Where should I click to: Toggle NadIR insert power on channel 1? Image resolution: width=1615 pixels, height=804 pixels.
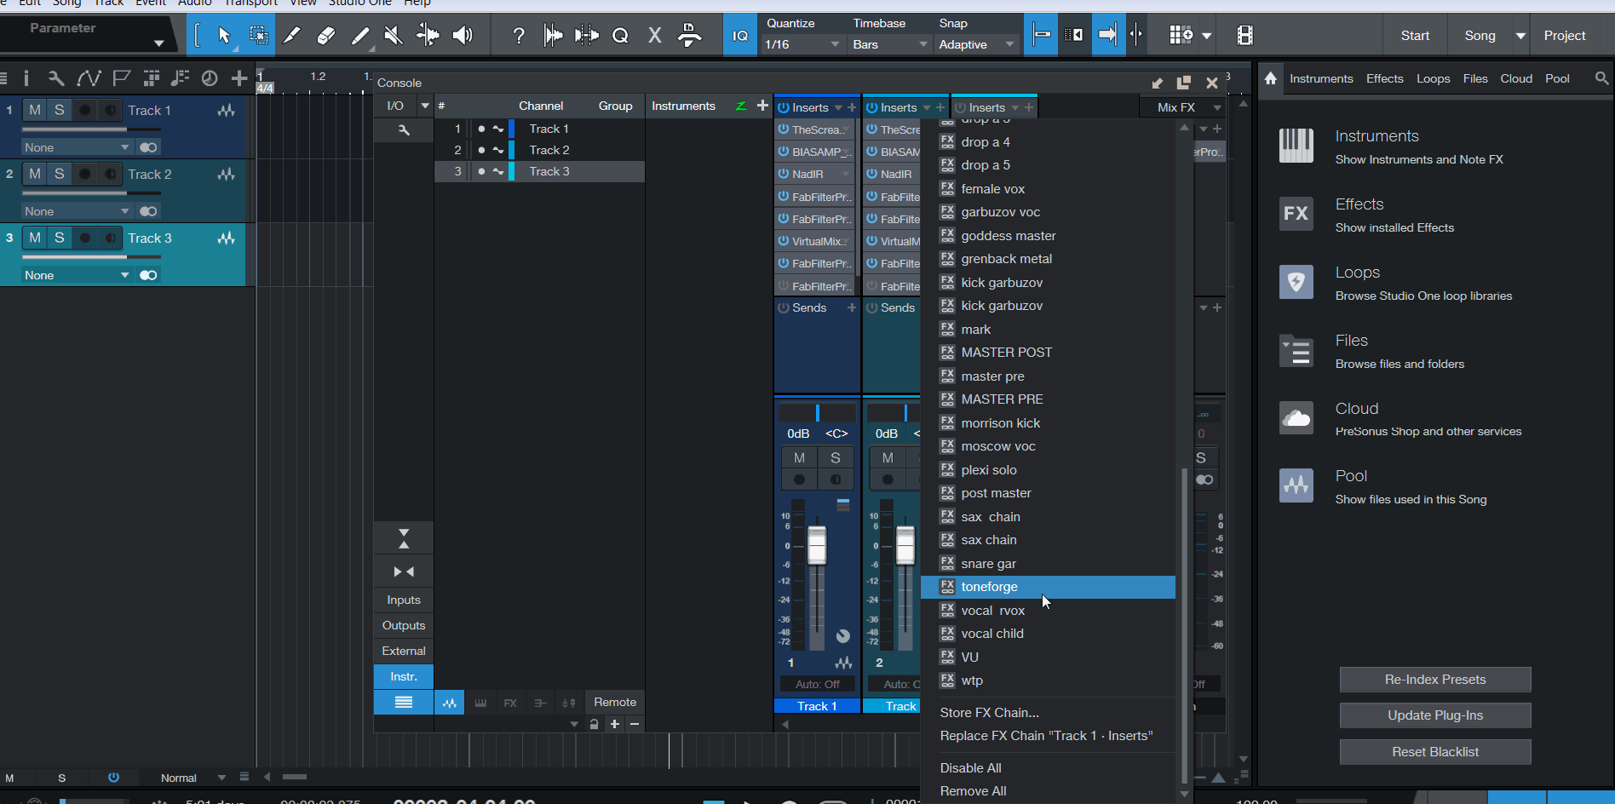point(784,174)
